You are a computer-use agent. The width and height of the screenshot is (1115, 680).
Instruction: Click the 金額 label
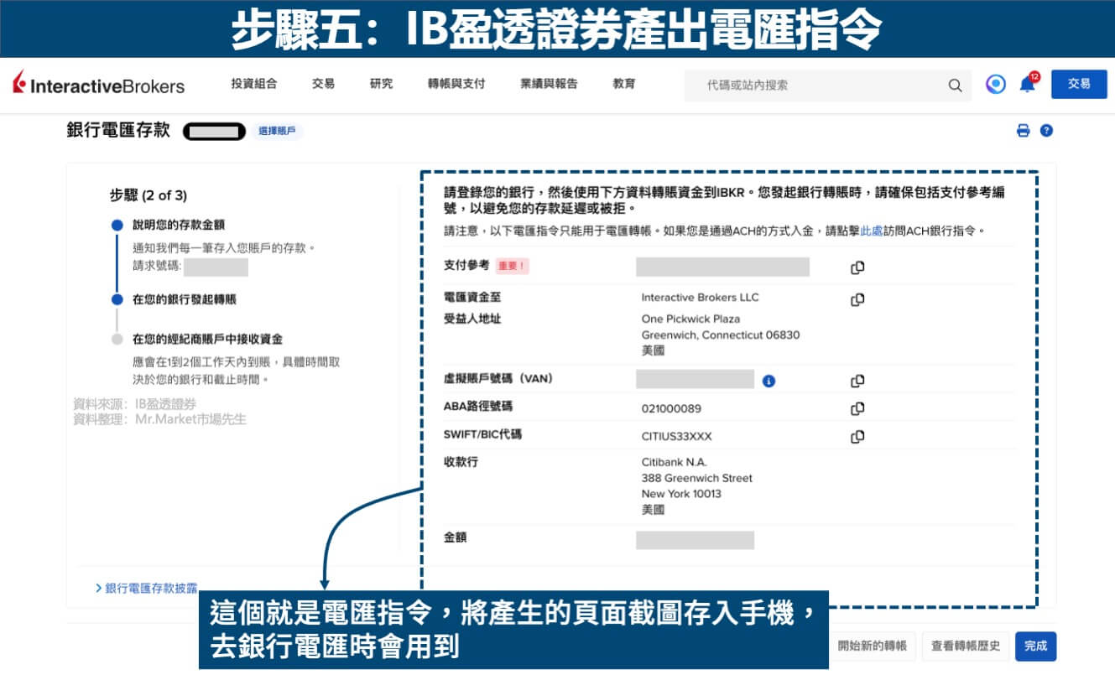tap(455, 537)
